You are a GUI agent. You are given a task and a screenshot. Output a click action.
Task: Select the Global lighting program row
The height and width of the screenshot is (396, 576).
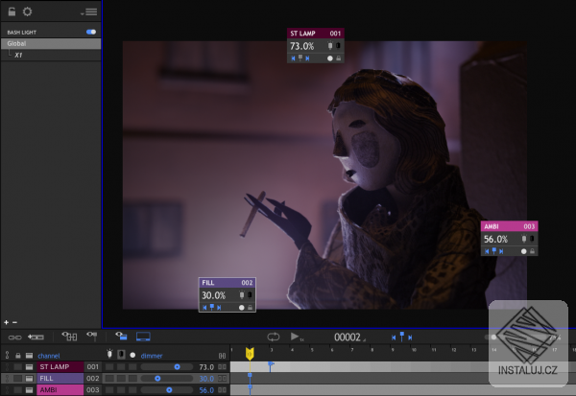click(x=51, y=43)
